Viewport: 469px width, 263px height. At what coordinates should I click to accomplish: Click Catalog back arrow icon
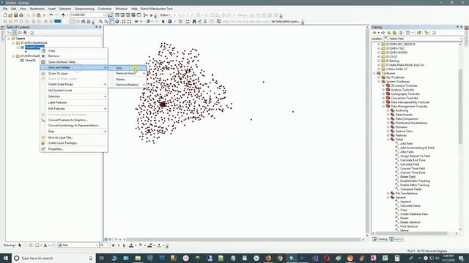coord(374,33)
